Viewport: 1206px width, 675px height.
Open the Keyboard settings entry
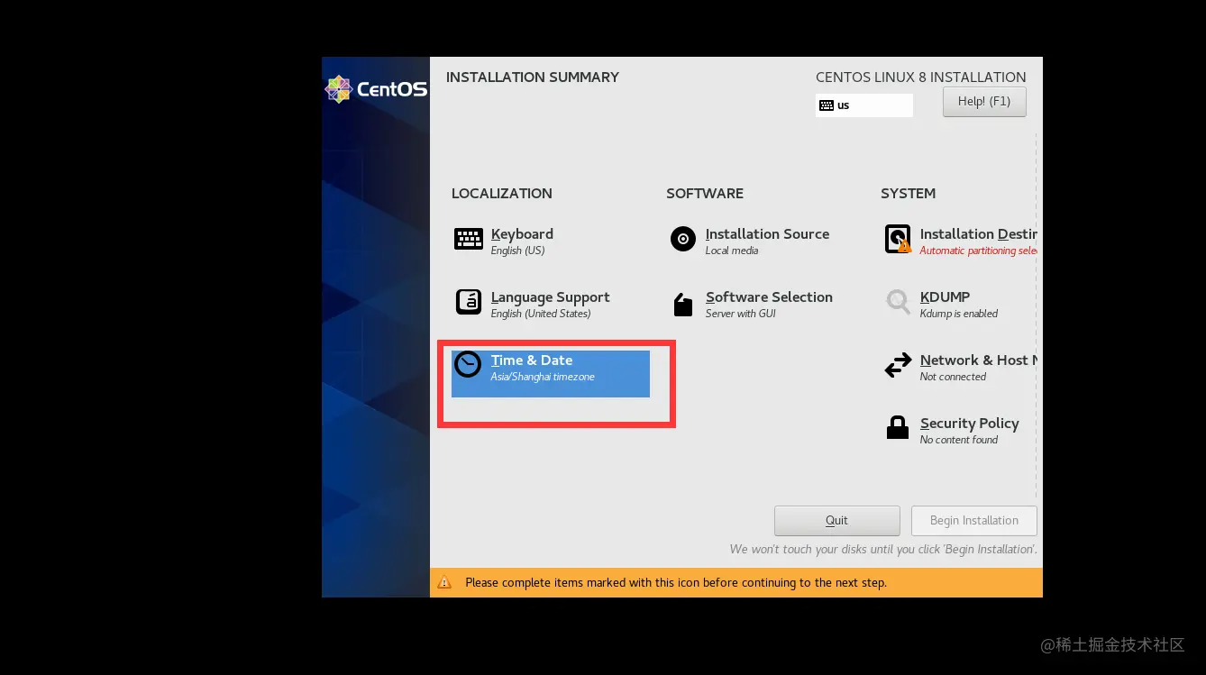click(x=550, y=240)
